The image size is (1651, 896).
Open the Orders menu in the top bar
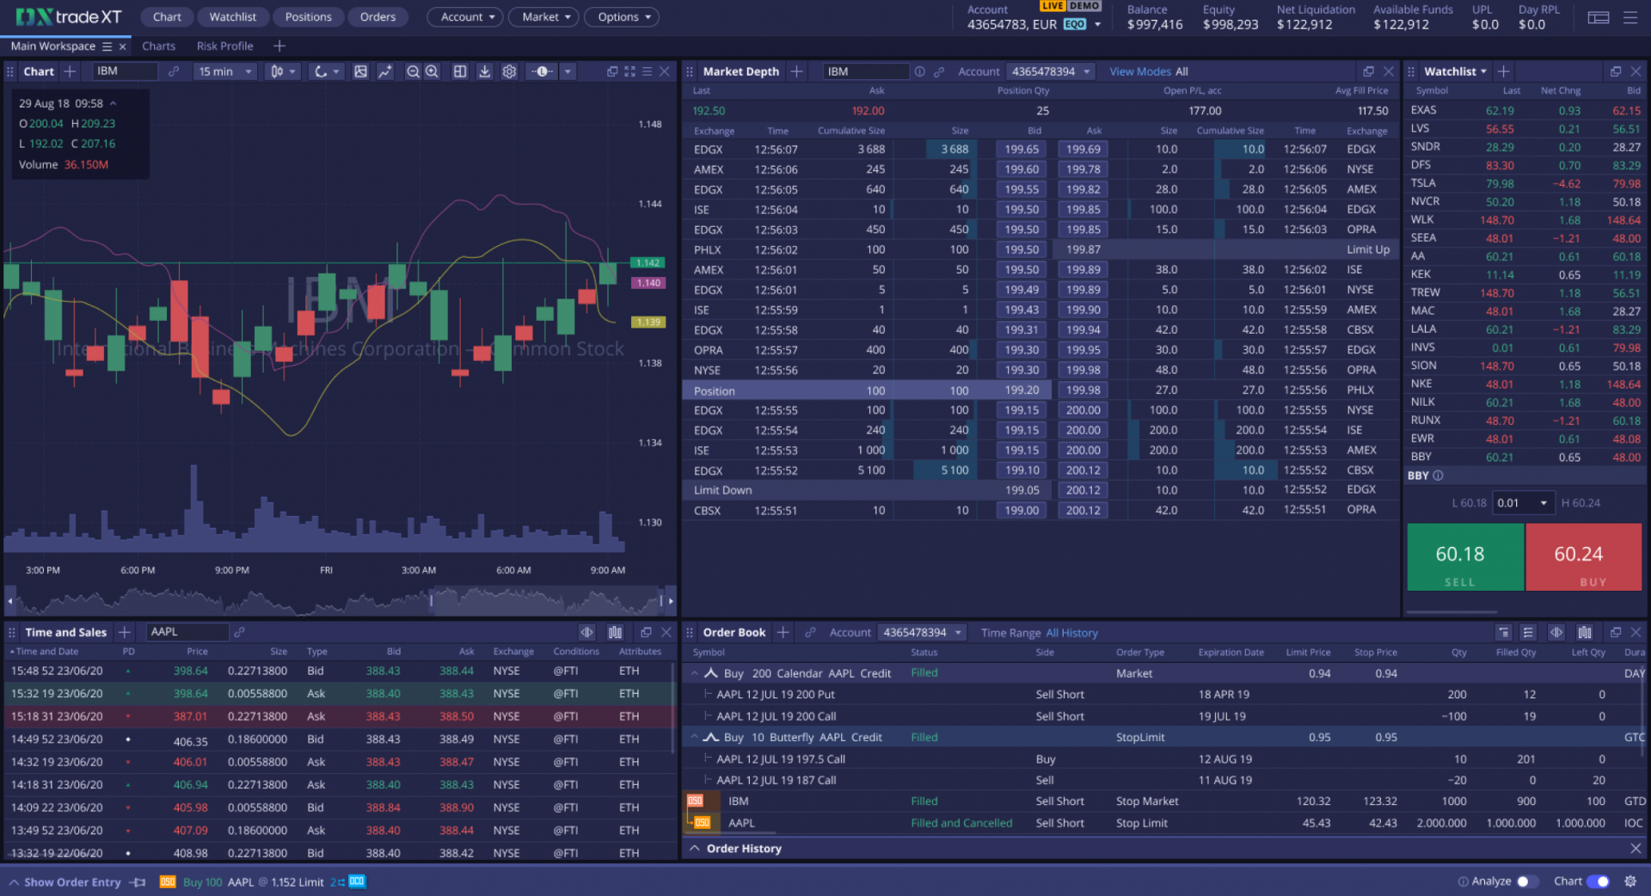coord(377,16)
